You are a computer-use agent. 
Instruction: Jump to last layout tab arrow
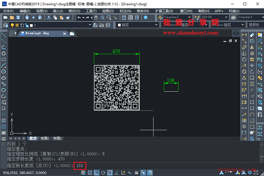point(24,138)
